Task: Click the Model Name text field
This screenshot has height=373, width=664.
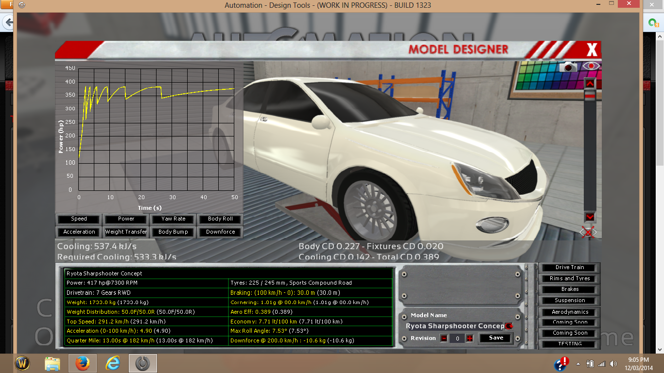Action: (x=455, y=326)
